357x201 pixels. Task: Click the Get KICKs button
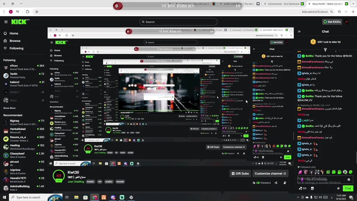coord(332,22)
